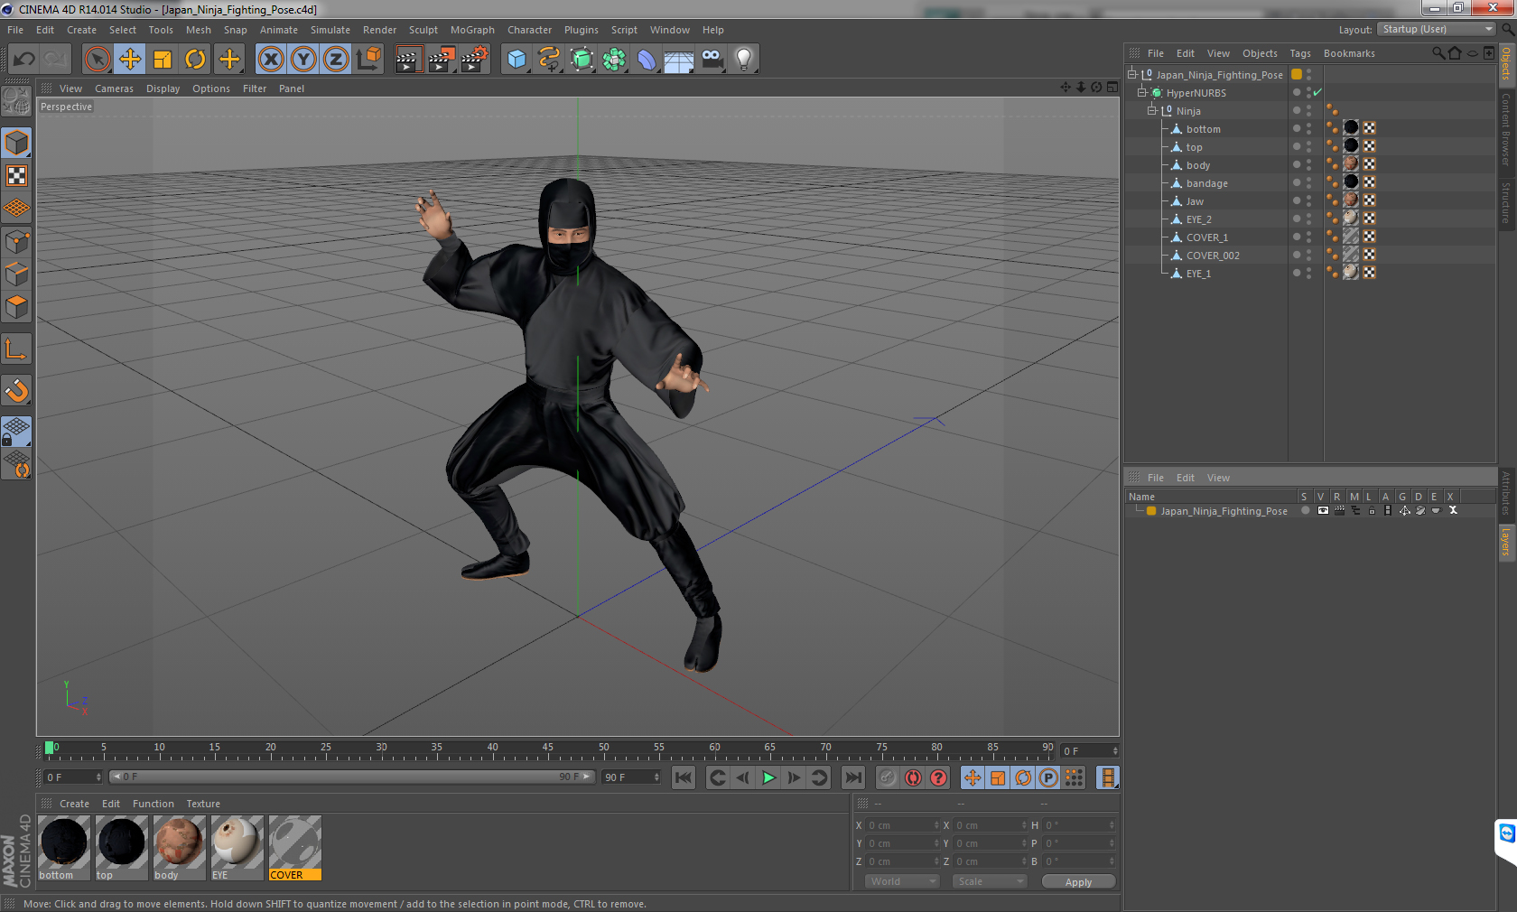Open the Sculpt menu

point(423,30)
